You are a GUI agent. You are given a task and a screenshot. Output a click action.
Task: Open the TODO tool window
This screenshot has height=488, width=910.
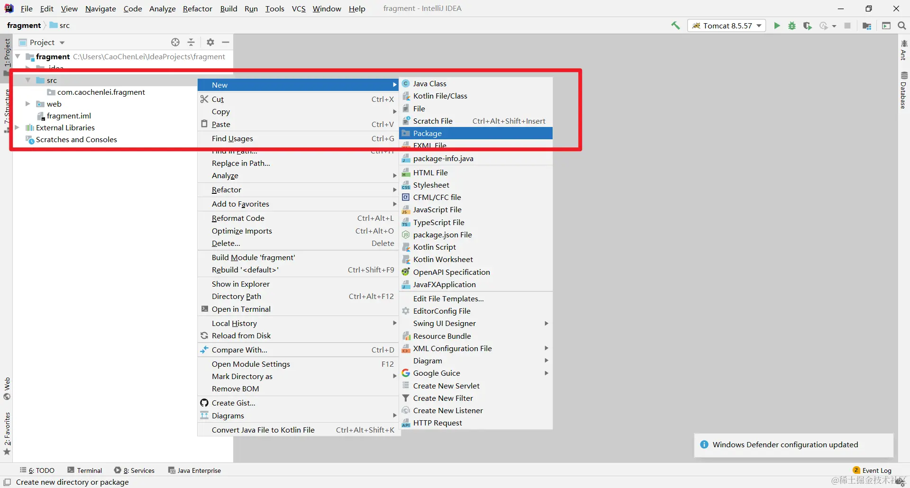coord(37,470)
